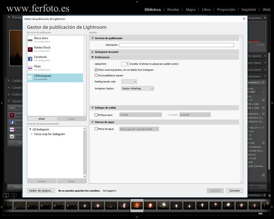The image size is (274, 219).
Task: Open the Cantidad Estándar dropdown
Action: point(195,115)
